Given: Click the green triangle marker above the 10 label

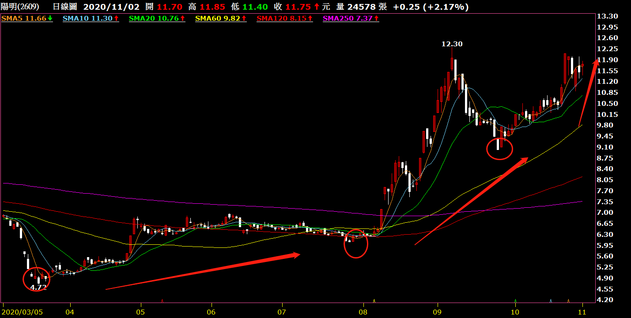Looking at the screenshot, I should pyautogui.click(x=515, y=300).
